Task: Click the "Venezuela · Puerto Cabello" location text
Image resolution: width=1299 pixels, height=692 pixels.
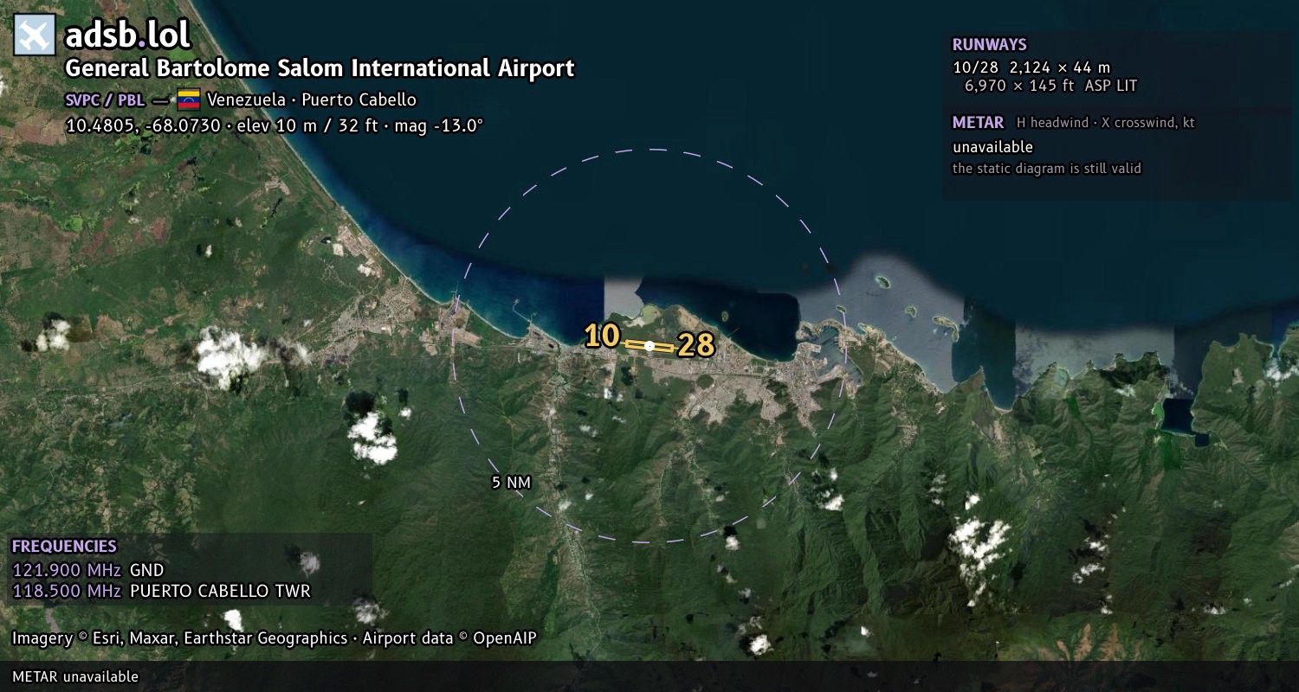Action: 312,99
